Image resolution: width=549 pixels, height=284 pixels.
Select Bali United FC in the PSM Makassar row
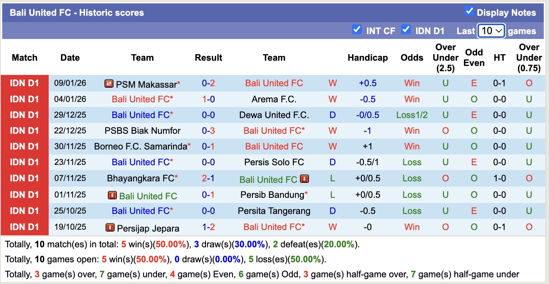[274, 83]
